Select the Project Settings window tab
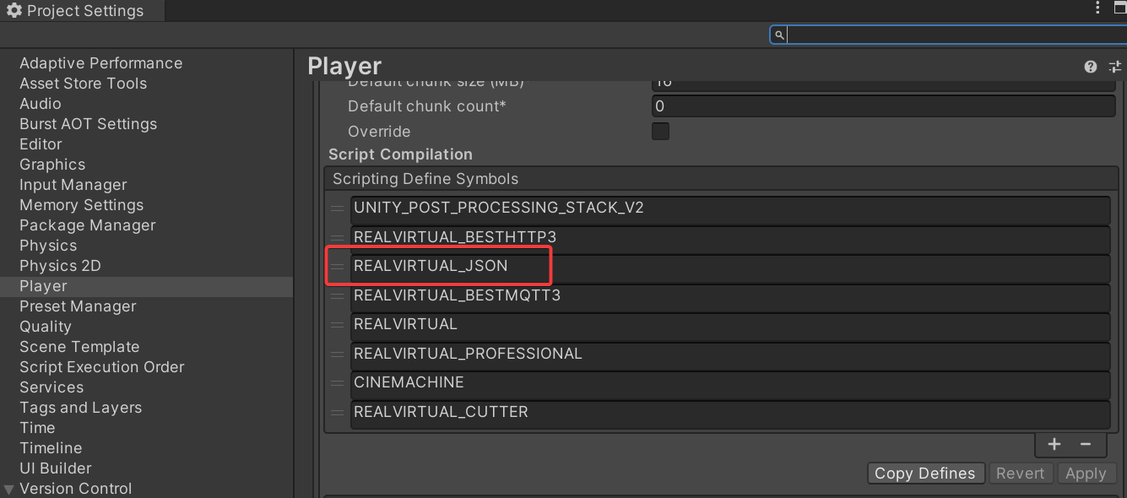The height and width of the screenshot is (498, 1127). coord(84,11)
